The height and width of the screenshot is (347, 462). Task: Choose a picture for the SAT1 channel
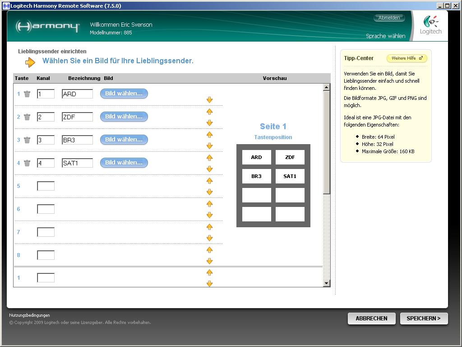coord(124,163)
